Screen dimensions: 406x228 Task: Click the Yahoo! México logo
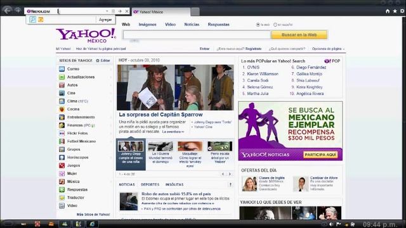coord(86,35)
